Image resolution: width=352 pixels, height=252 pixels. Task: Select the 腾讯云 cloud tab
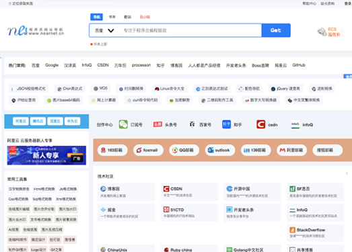pyautogui.click(x=38, y=121)
